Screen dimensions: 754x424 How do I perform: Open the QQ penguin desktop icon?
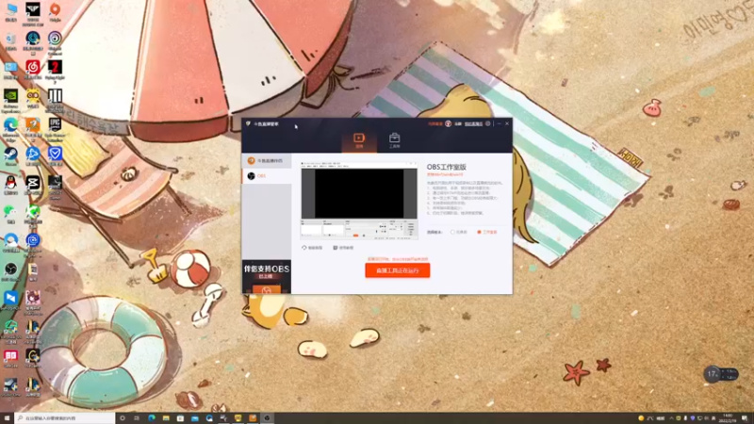[10, 185]
